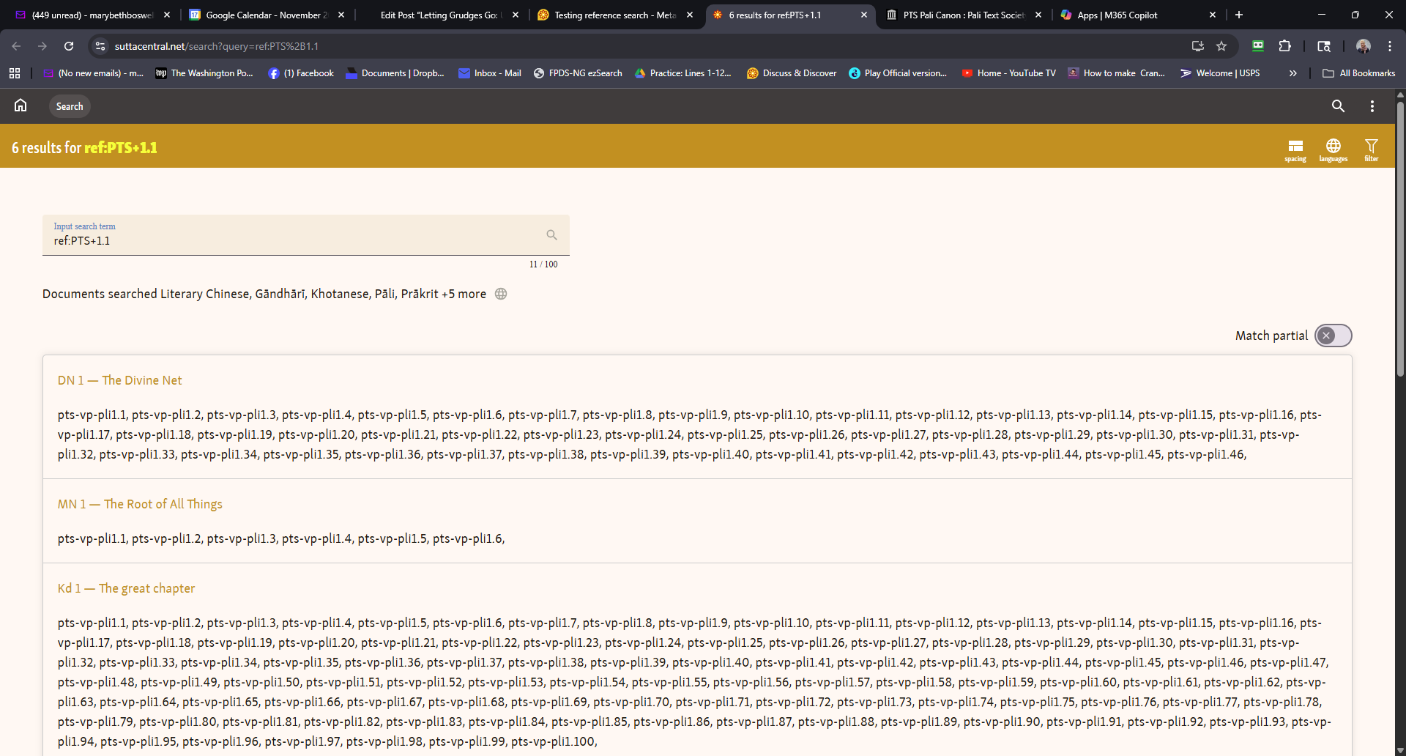
Task: Open the Chrome three-dot menu
Action: point(1390,46)
